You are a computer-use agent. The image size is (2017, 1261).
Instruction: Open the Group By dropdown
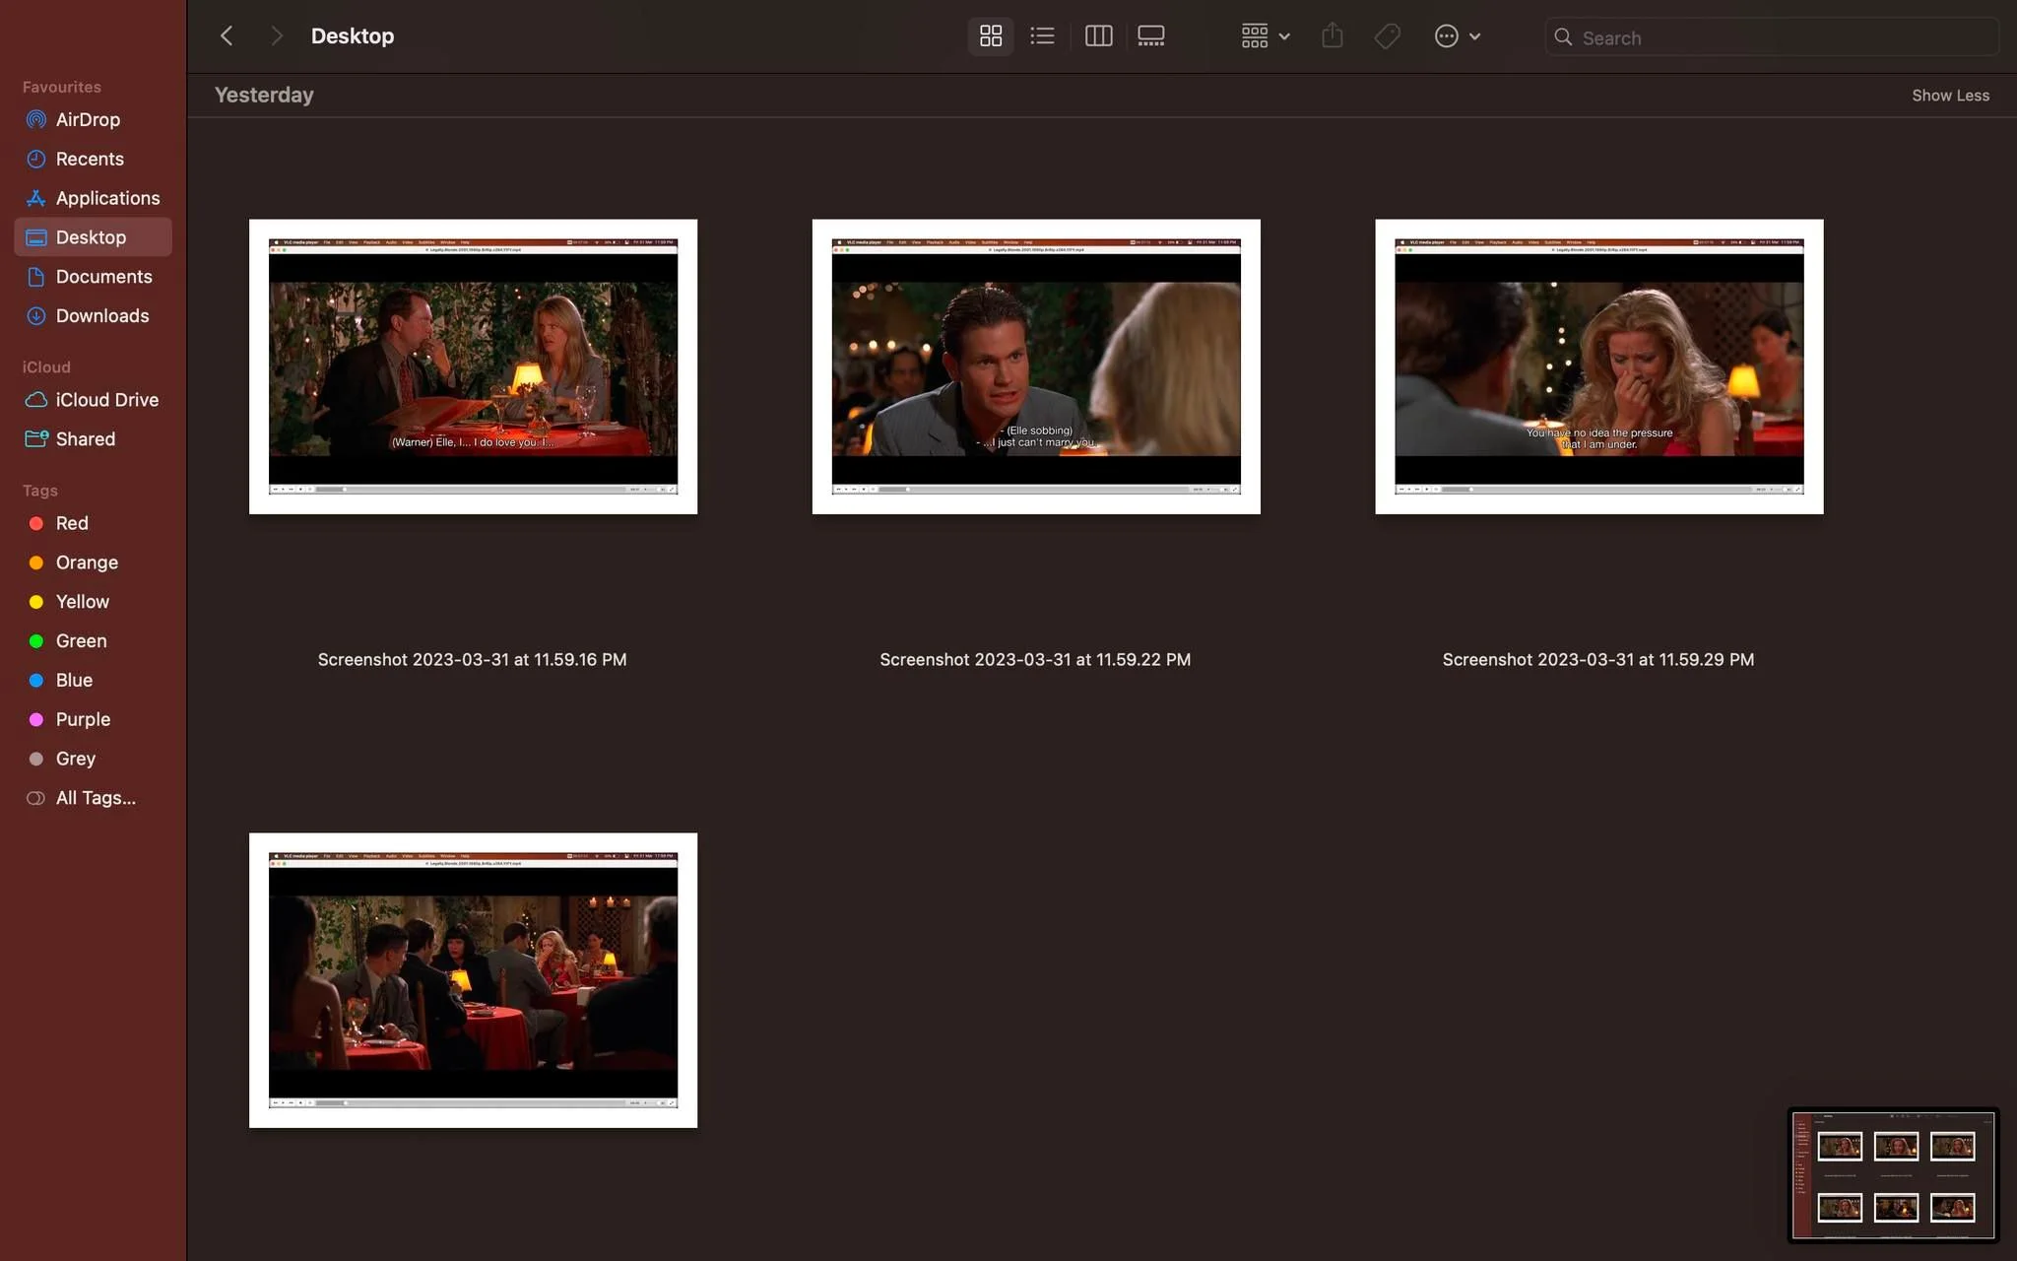1265,36
